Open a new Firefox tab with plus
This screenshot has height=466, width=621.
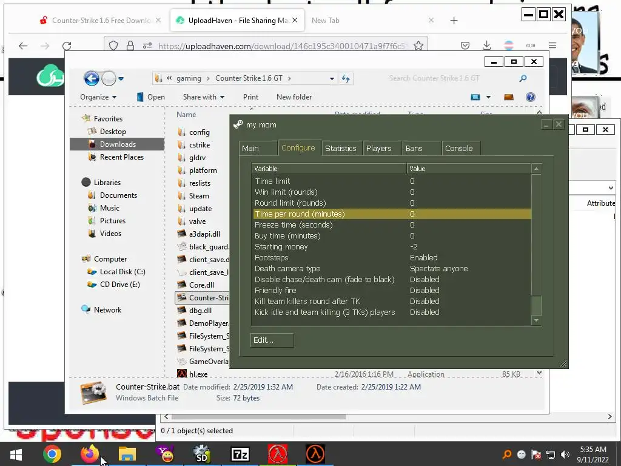point(454,21)
